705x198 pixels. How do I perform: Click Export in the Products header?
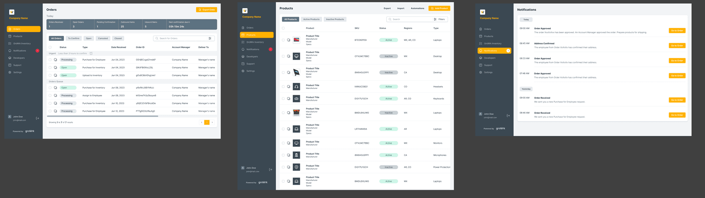tap(387, 8)
